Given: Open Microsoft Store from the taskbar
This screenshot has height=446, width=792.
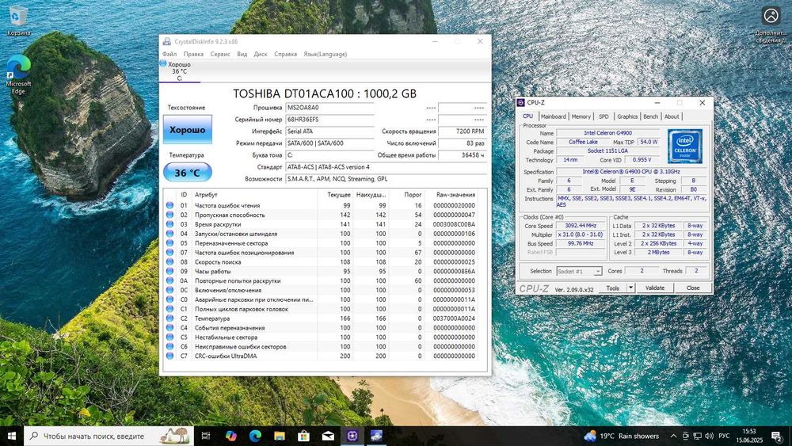Looking at the screenshot, I should (x=303, y=436).
